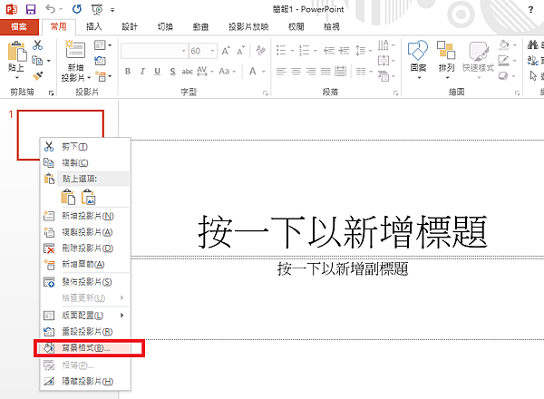Choose Add Section (新增章節) in context menu

click(85, 265)
